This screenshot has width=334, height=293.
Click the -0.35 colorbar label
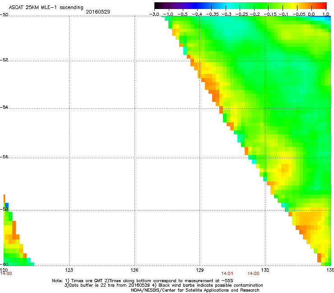pos(213,14)
